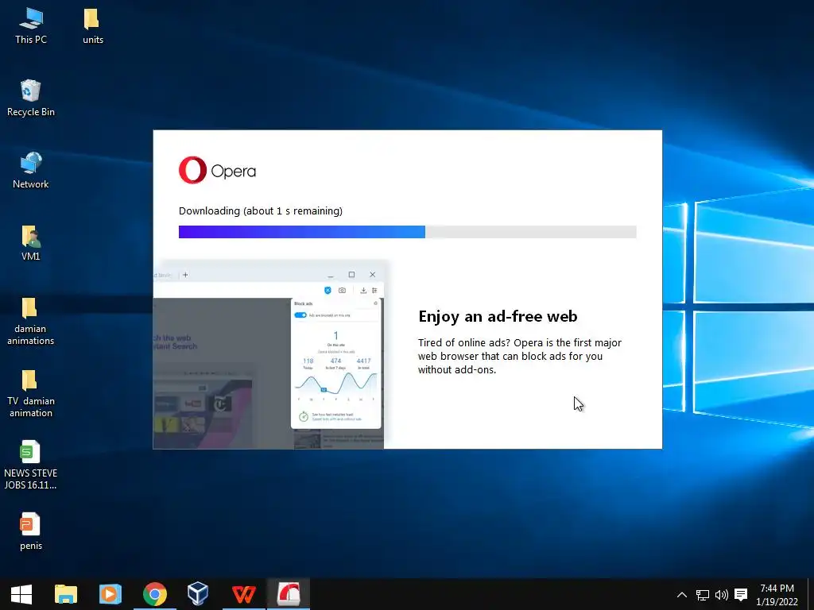Screen dimensions: 814x610
Task: Show hidden system tray icons
Action: point(681,595)
